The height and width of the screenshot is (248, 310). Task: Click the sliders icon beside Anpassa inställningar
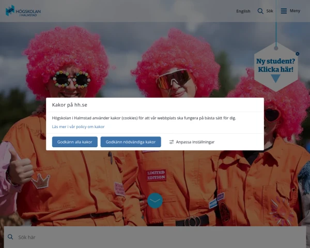[172, 142]
